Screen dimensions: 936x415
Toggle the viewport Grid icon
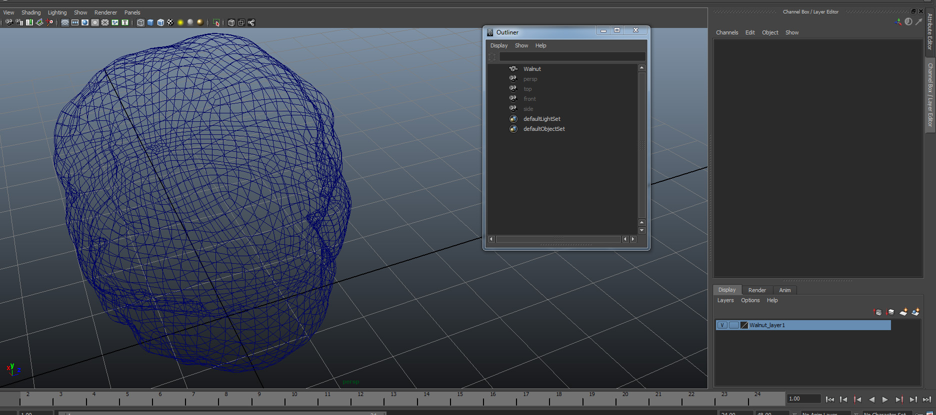[x=65, y=22]
